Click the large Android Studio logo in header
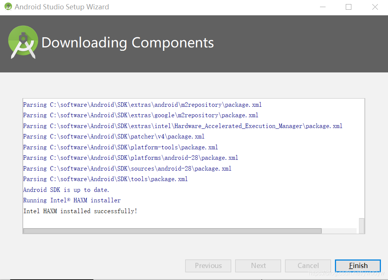The image size is (388, 280). 23,42
